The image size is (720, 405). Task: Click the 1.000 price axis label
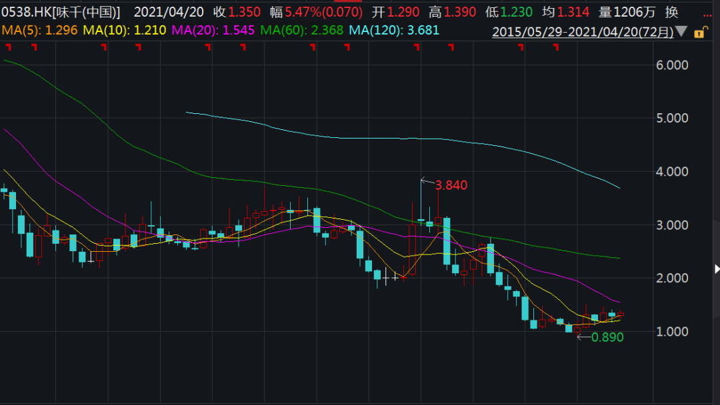pyautogui.click(x=672, y=331)
